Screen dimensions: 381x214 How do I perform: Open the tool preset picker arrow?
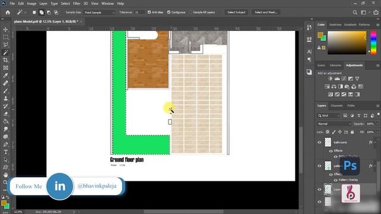click(25, 12)
